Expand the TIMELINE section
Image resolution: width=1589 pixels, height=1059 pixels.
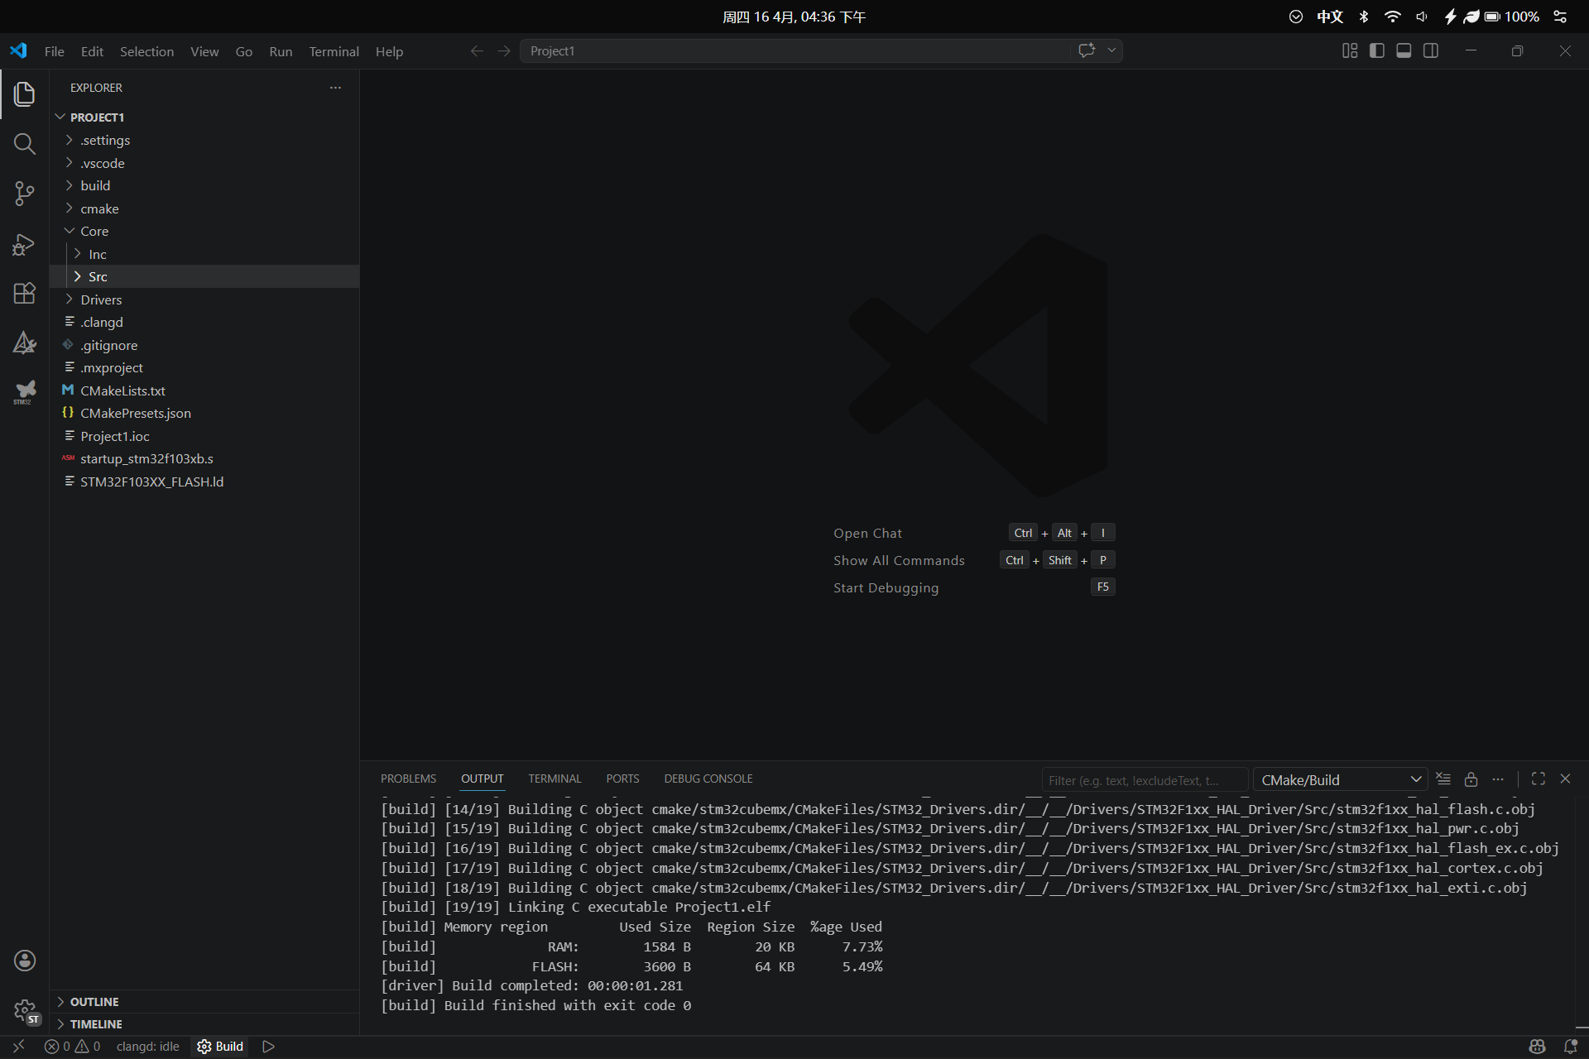tap(204, 1024)
